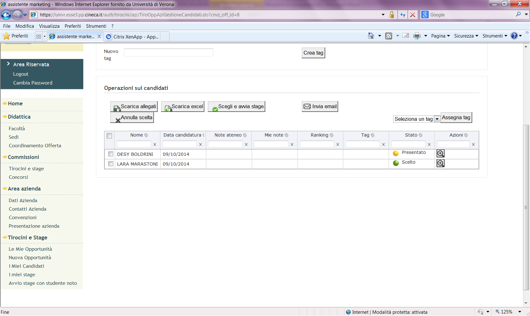Click the green Scelto status indicator

click(396, 163)
